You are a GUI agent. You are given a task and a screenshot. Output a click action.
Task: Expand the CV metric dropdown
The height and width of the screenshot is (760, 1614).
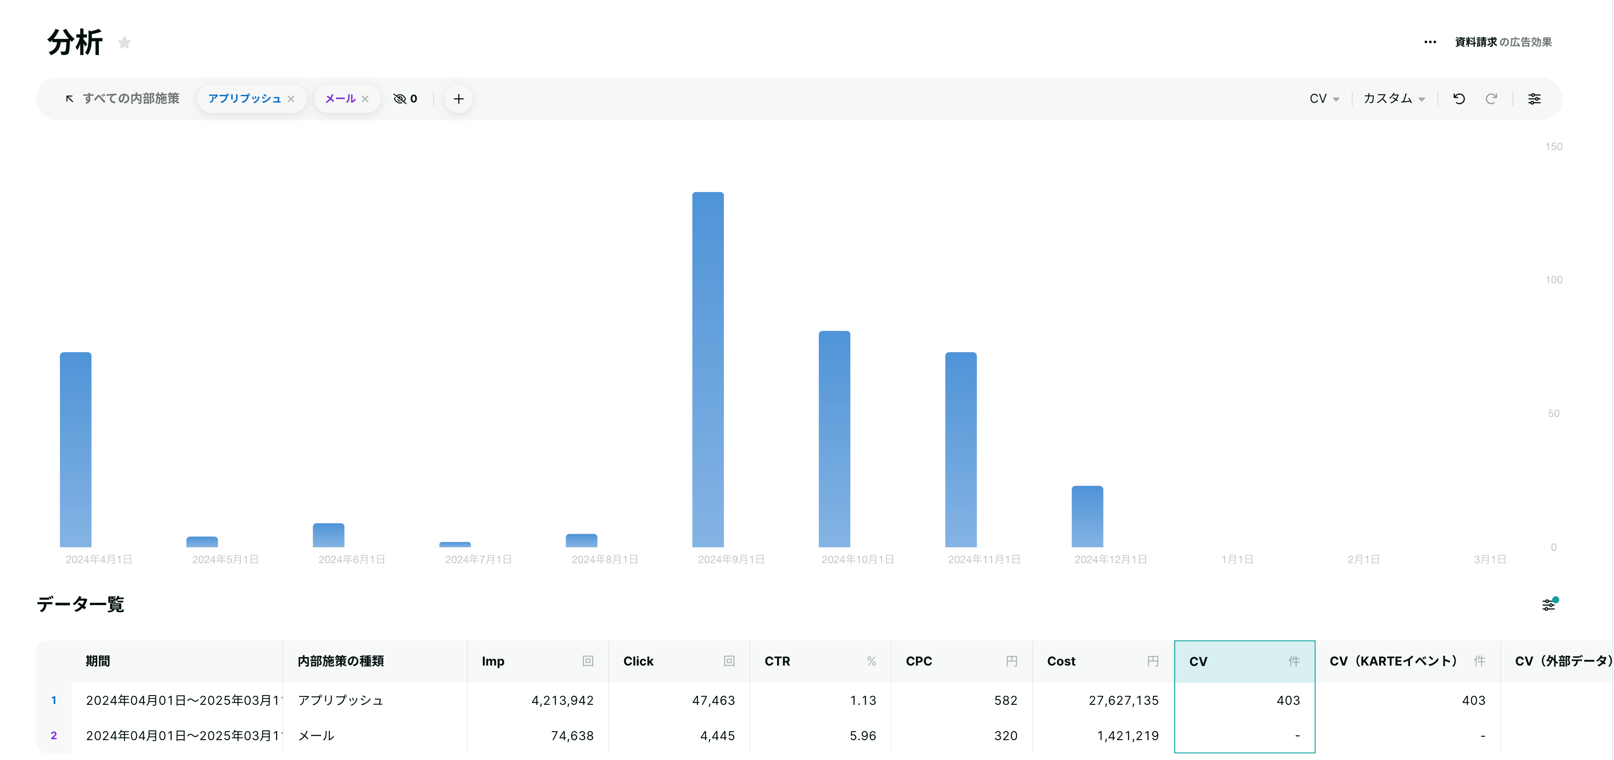(1324, 98)
